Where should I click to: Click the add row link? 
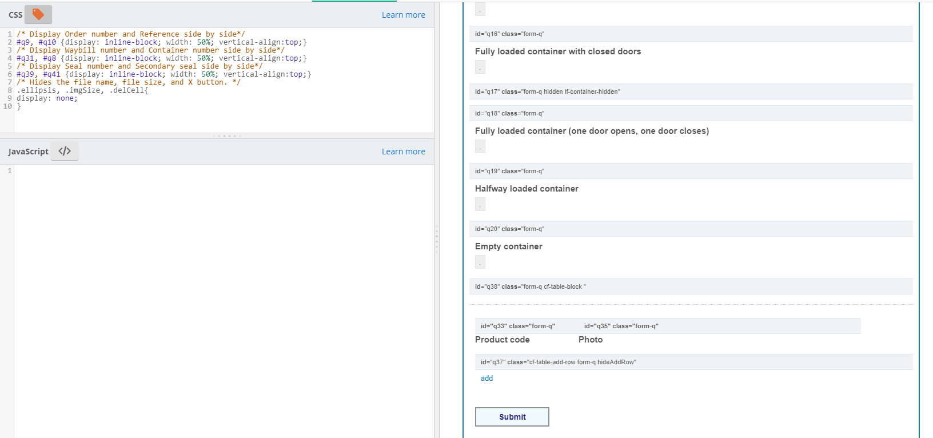(x=487, y=379)
